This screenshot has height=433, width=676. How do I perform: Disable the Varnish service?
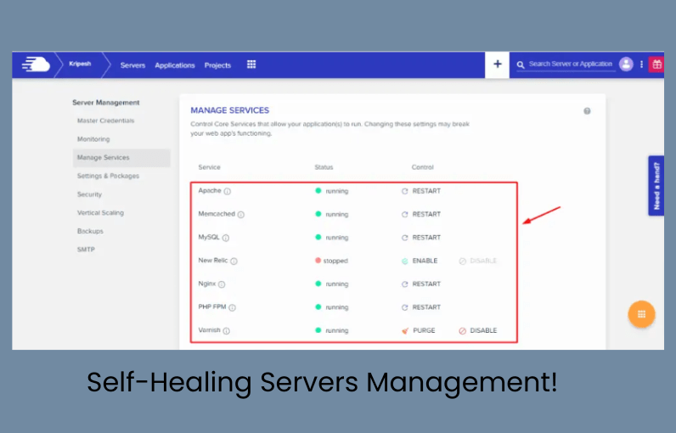pyautogui.click(x=477, y=330)
